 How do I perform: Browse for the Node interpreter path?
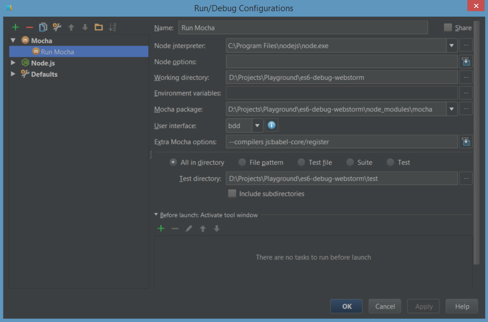click(466, 45)
